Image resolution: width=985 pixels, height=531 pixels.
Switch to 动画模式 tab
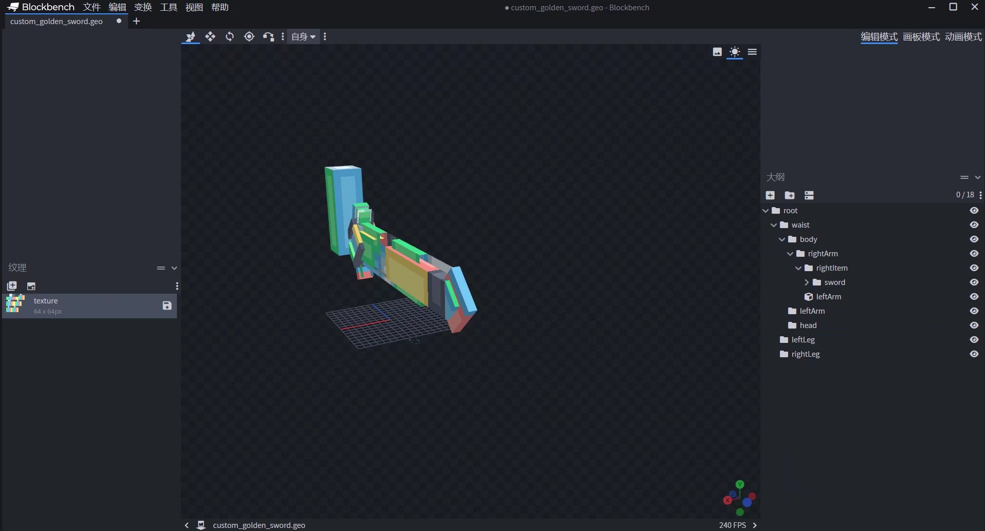[x=963, y=37]
